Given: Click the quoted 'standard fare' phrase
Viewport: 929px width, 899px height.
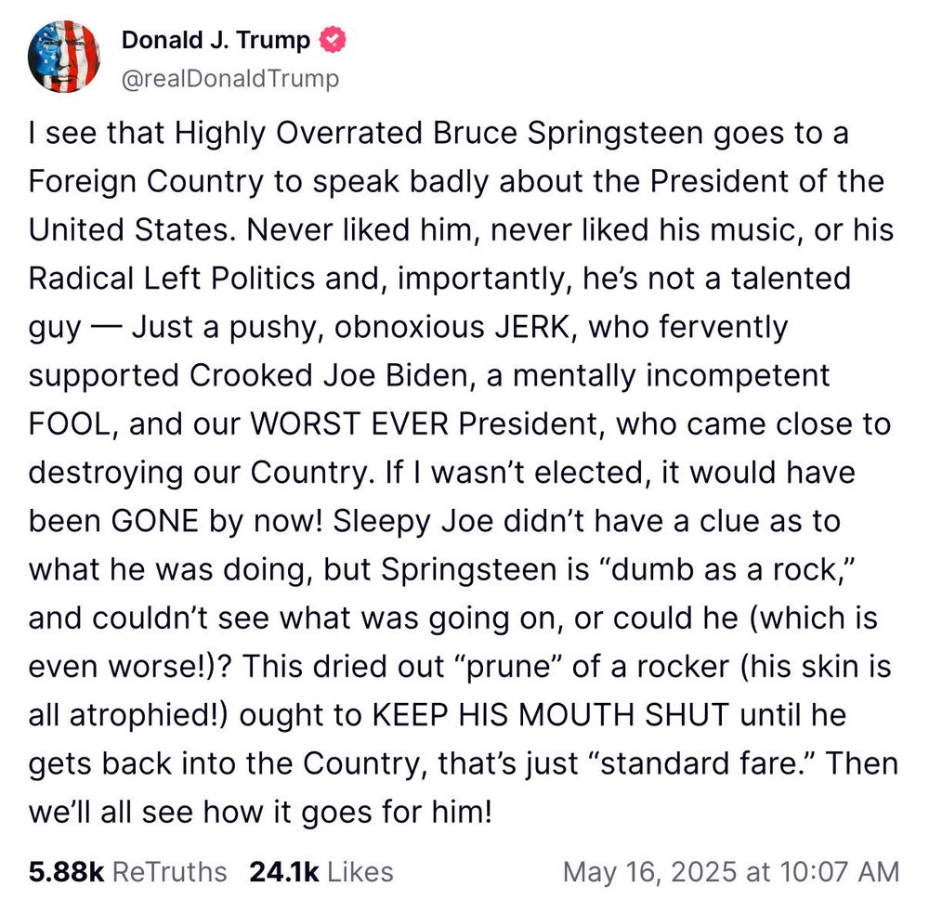Looking at the screenshot, I should [703, 762].
